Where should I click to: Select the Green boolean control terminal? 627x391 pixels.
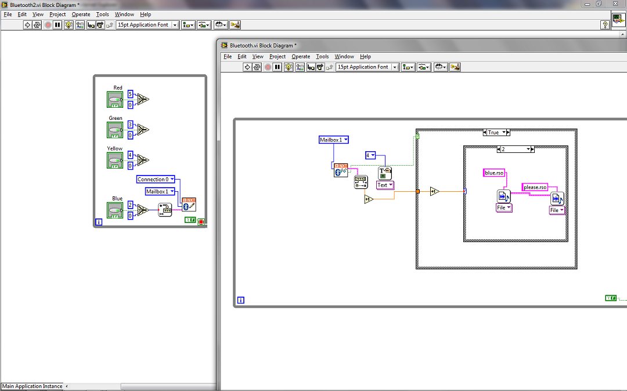(115, 130)
